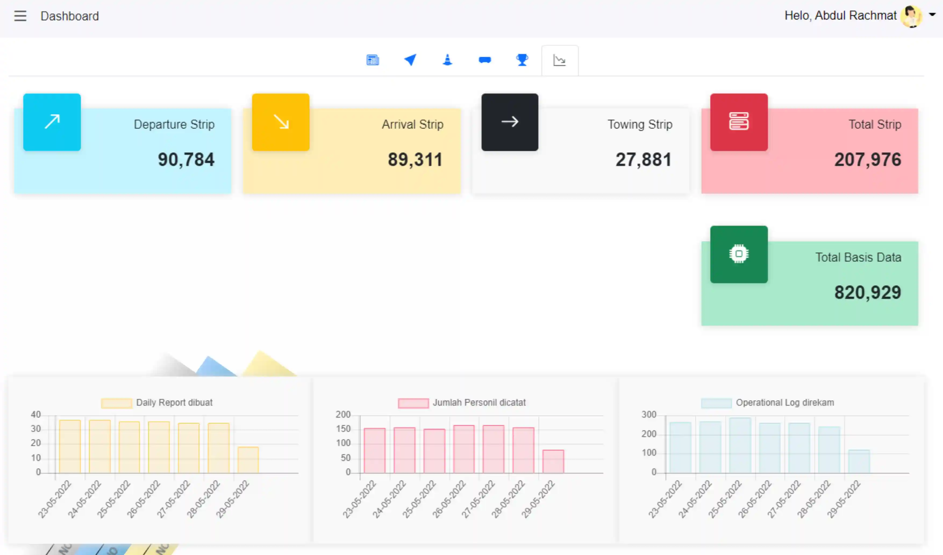Click the yellow Arrival Strip arrow icon
The image size is (943, 555).
281,122
